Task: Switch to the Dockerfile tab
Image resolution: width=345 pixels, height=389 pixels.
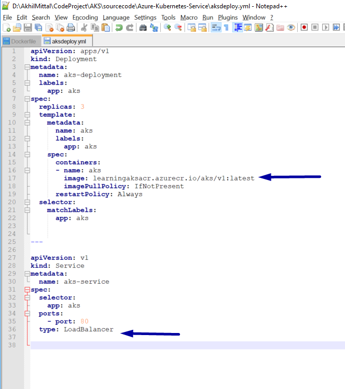Action: pos(21,41)
